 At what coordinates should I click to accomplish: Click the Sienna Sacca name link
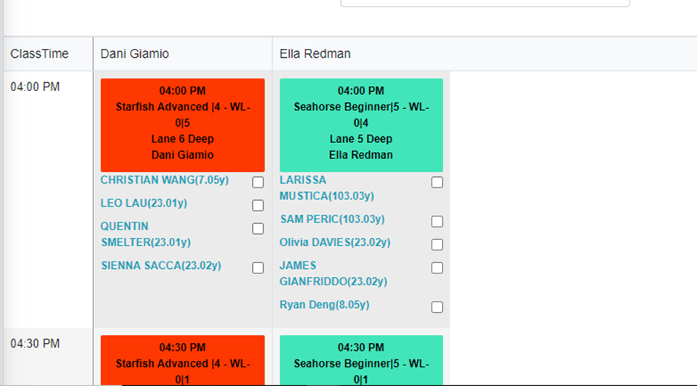pyautogui.click(x=161, y=265)
